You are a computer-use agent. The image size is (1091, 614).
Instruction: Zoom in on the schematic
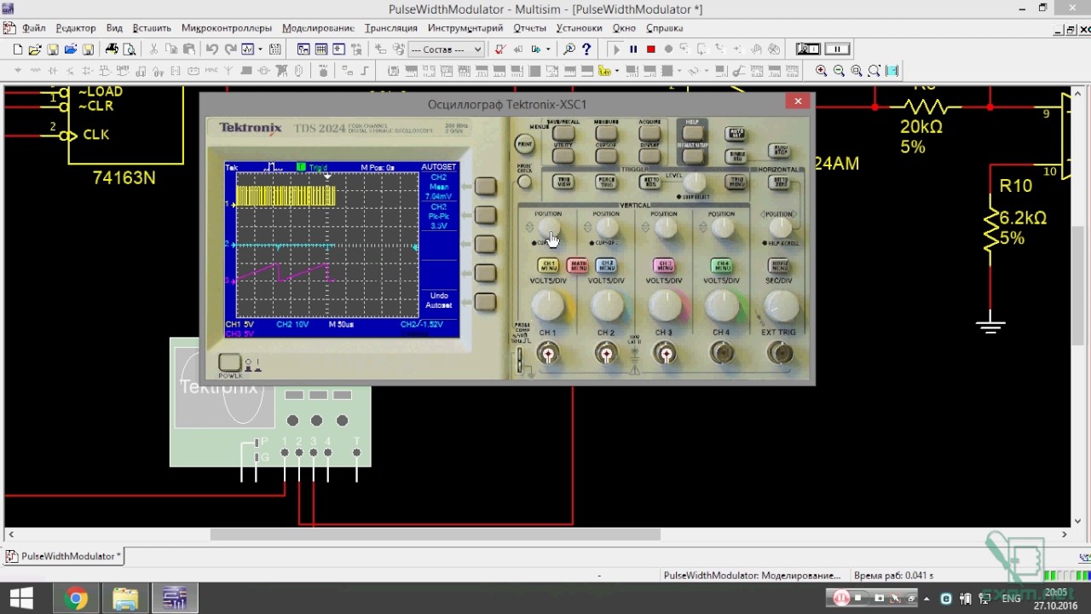tap(821, 71)
